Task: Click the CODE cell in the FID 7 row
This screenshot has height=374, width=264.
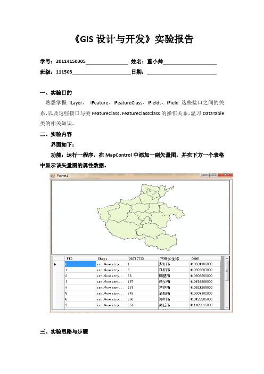Action: [205, 305]
